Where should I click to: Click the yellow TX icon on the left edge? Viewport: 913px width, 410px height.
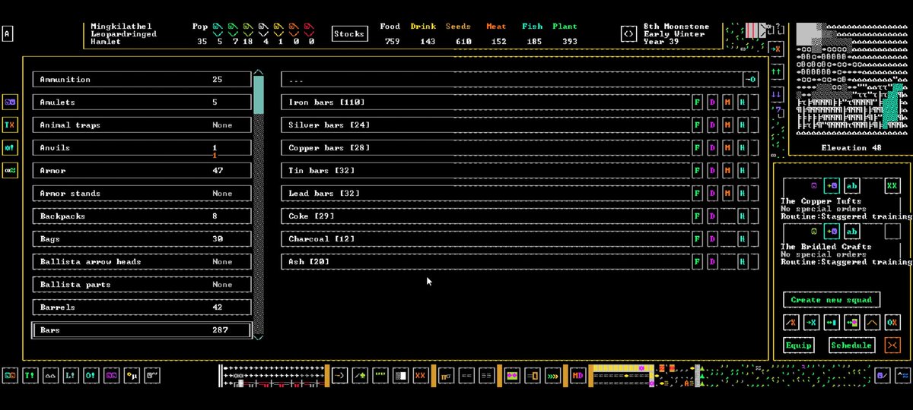pyautogui.click(x=10, y=125)
